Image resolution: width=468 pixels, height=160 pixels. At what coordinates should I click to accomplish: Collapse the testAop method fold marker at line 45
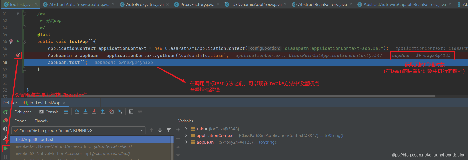click(x=24, y=41)
